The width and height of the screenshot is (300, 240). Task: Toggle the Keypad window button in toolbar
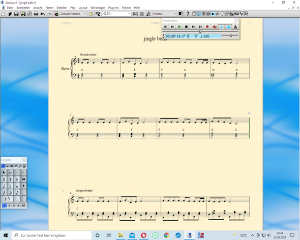click(x=199, y=14)
